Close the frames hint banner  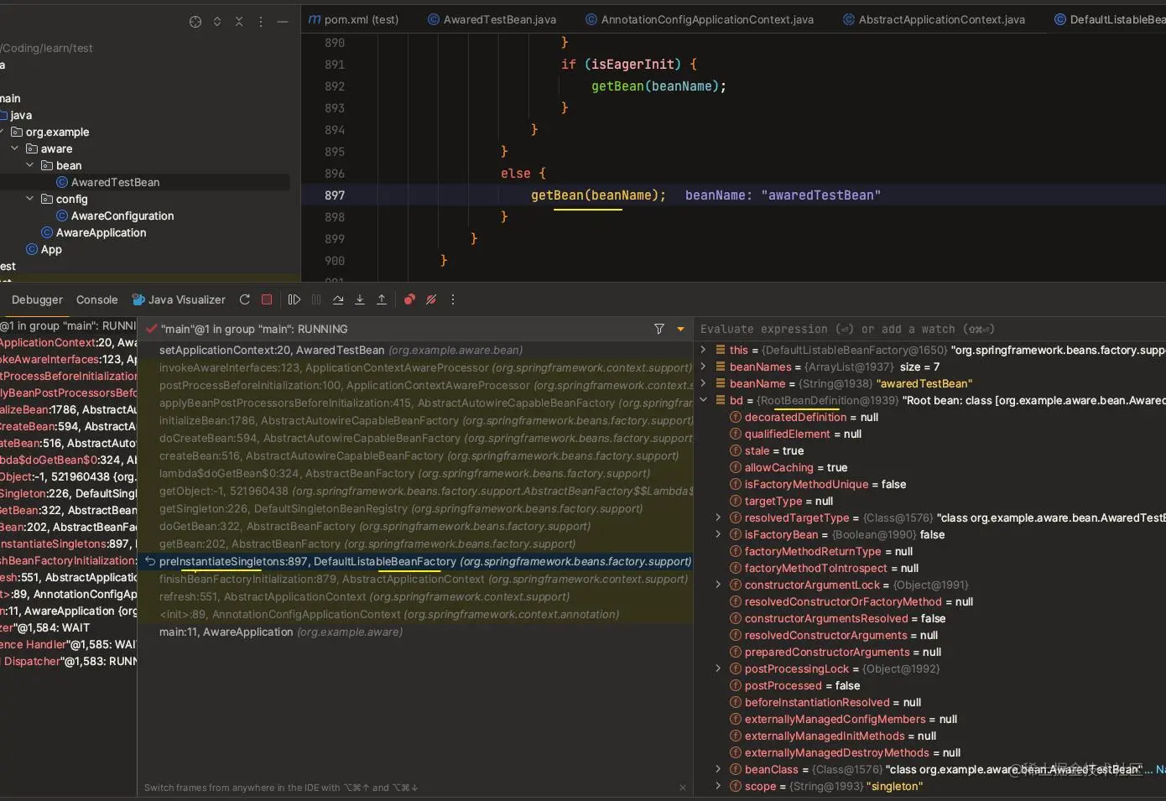tap(682, 788)
